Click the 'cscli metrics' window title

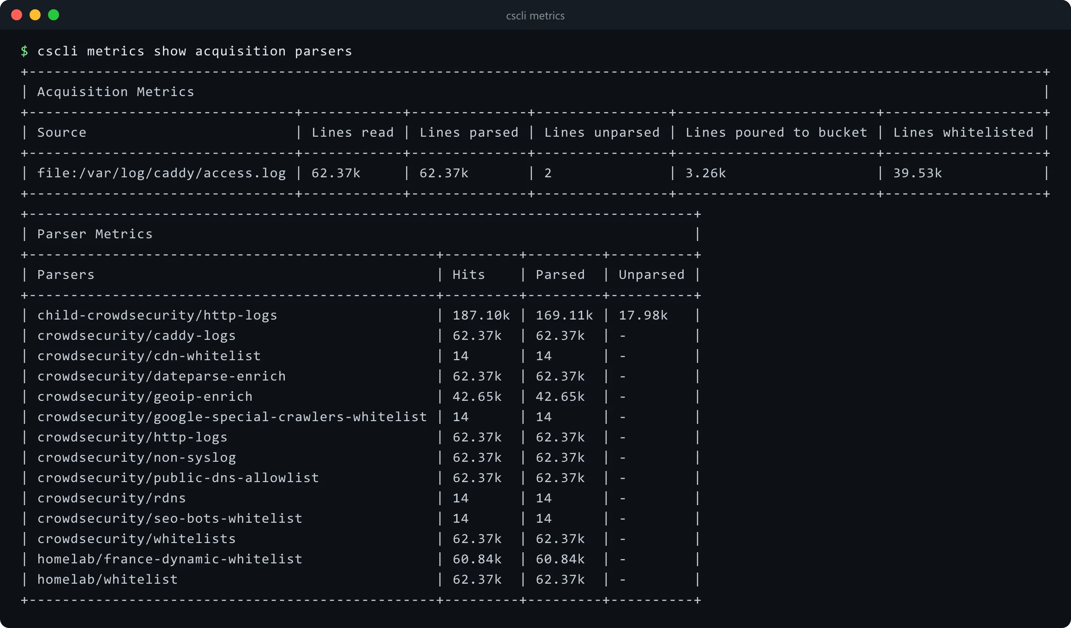(535, 16)
